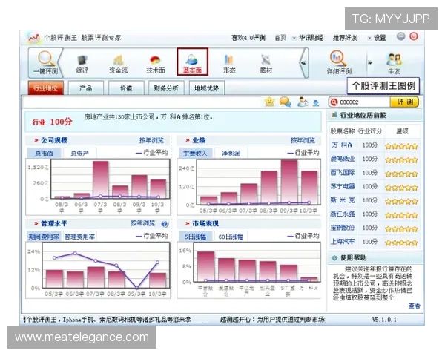Image resolution: width=445 pixels, height=356 pixels.
Task: Select the 基本面 fundamentals icon
Action: [192, 62]
